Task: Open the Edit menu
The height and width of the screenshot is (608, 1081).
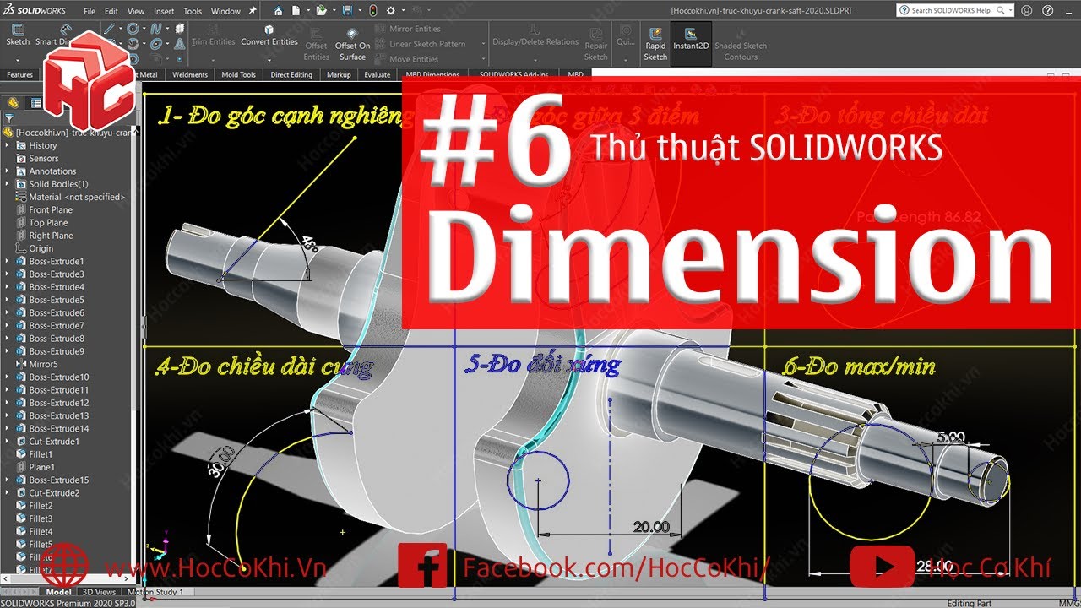Action: coord(111,11)
